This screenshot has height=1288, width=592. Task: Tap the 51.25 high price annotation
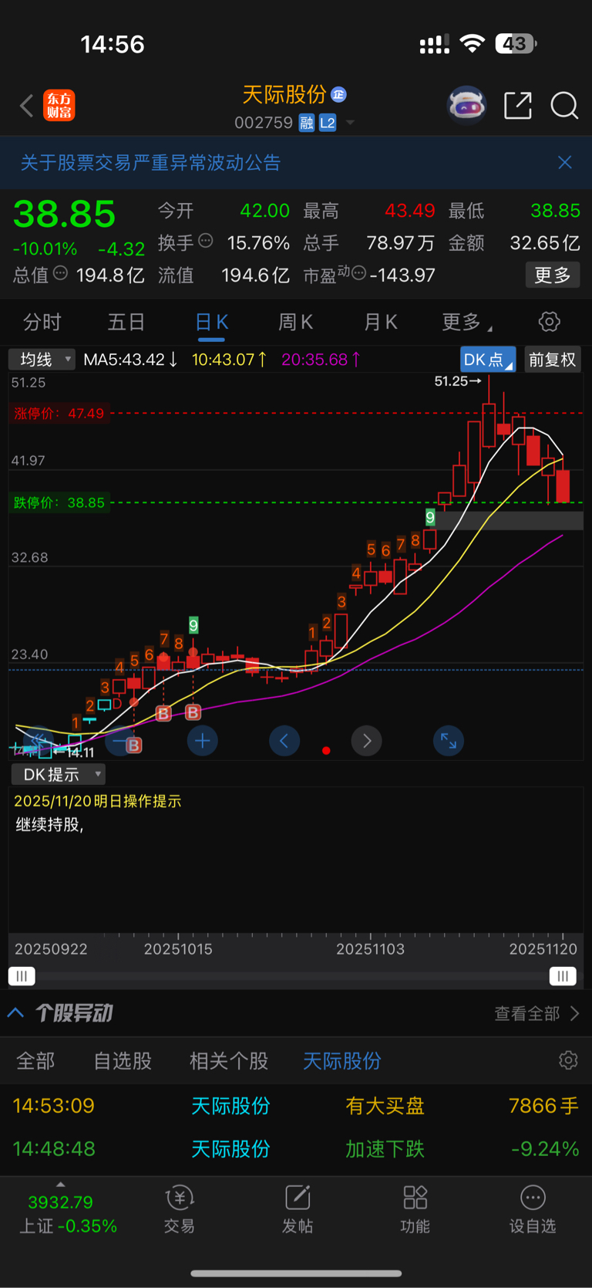[x=457, y=380]
